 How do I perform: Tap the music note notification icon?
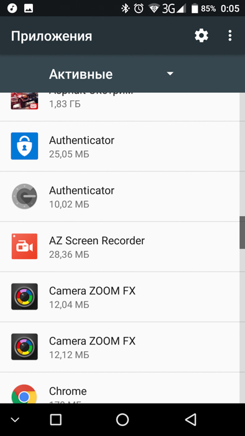click(12, 8)
